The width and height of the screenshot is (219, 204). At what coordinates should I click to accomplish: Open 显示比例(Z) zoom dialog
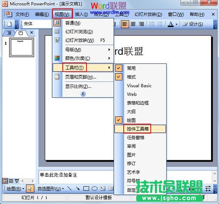click(x=83, y=86)
